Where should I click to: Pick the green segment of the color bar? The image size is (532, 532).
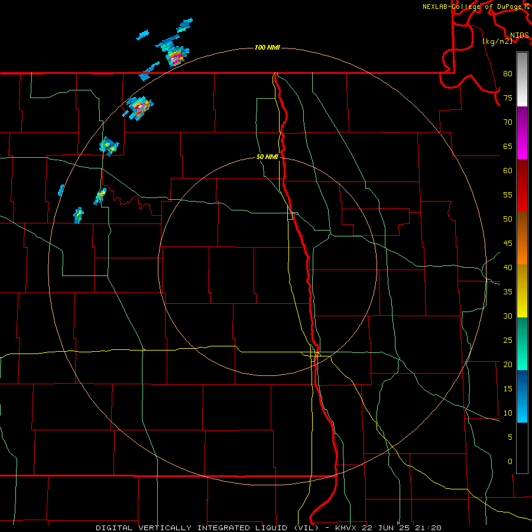click(x=522, y=343)
